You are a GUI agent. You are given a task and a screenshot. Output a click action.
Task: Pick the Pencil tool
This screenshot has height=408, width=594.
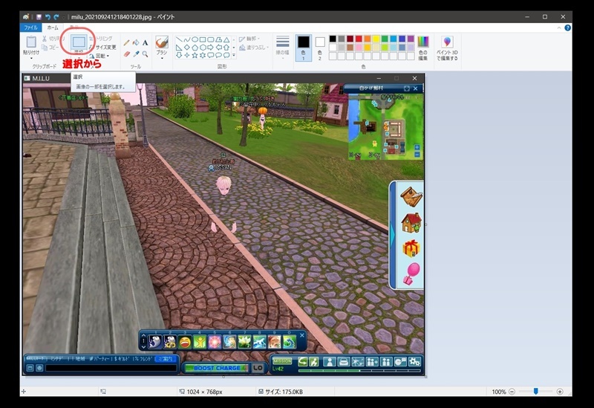coord(126,43)
